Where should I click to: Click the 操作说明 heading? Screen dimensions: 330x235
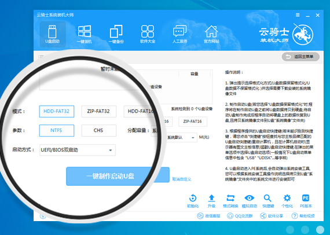coord(234,72)
